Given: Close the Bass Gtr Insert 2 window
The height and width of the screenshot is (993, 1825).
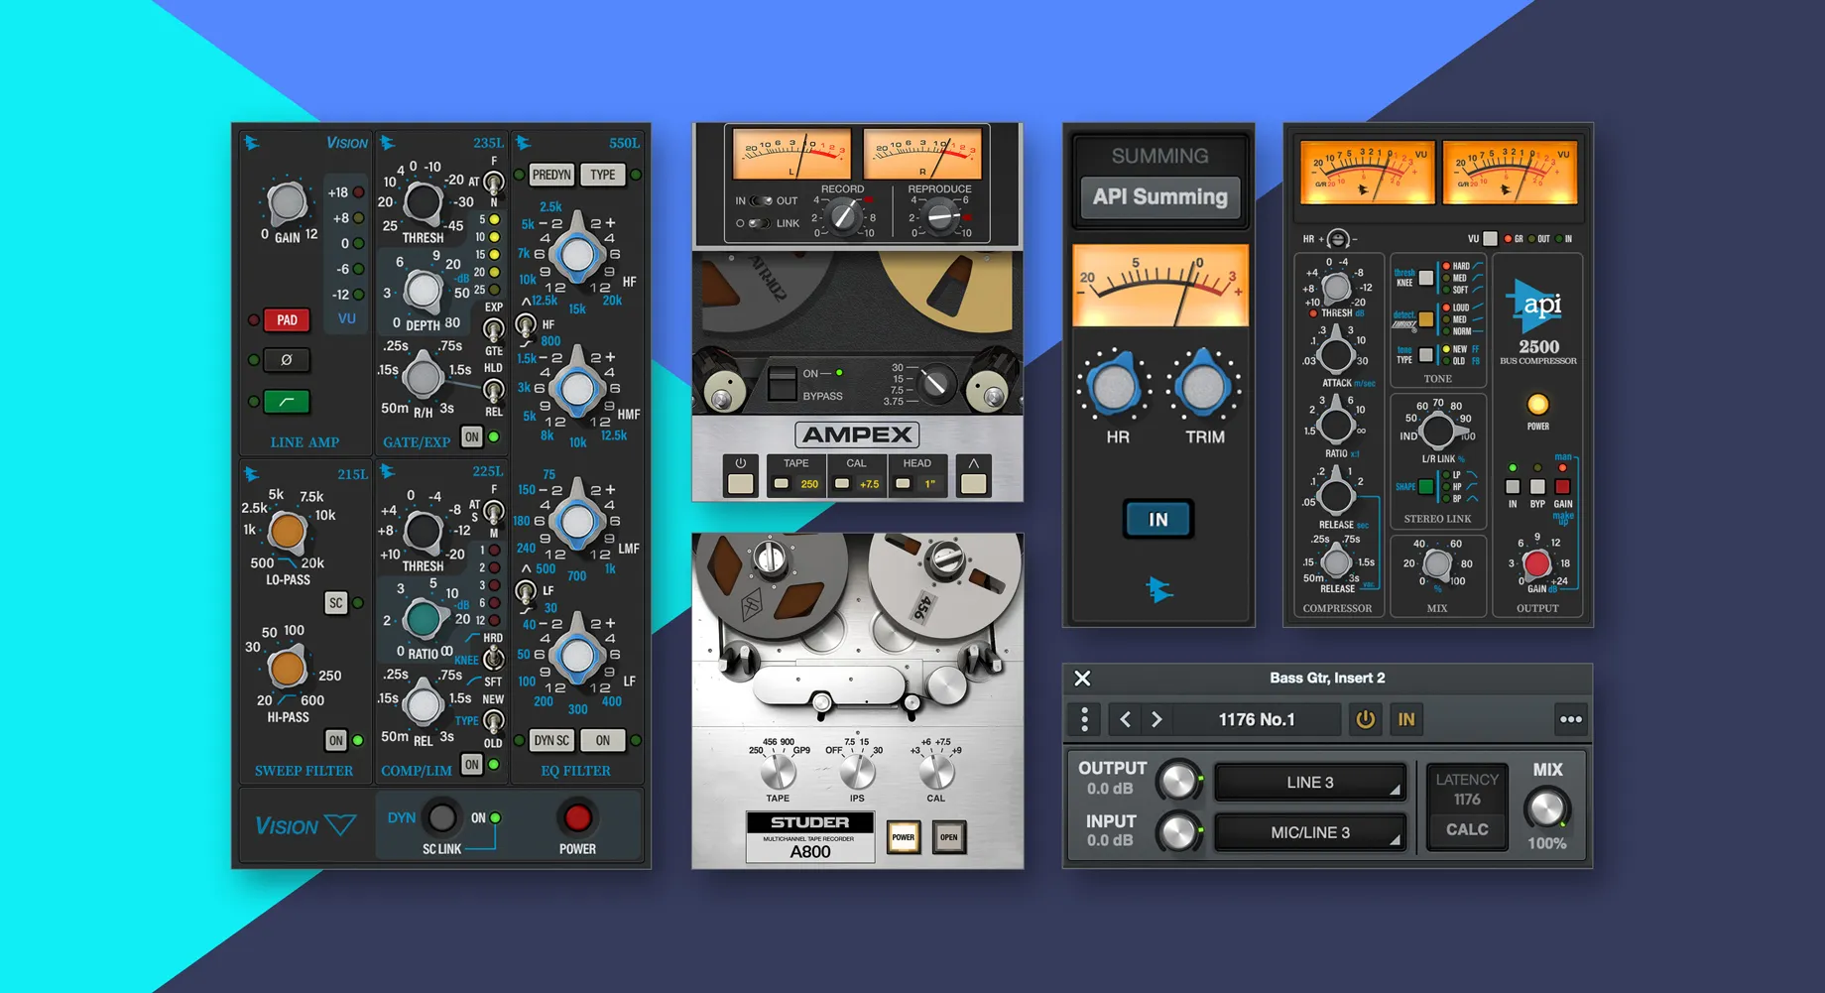Looking at the screenshot, I should 1082,679.
